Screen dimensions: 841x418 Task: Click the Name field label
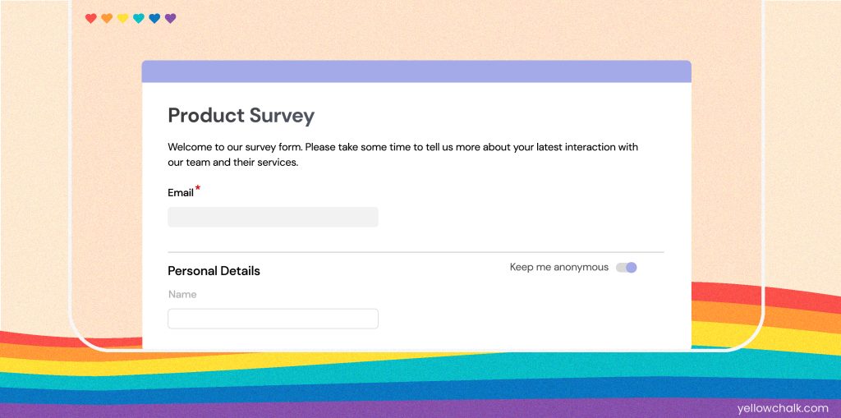click(x=182, y=295)
